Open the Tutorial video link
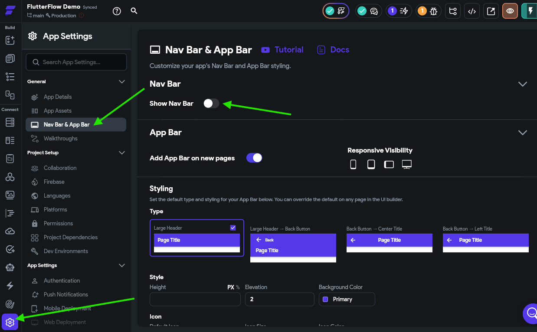537x332 pixels. point(282,50)
